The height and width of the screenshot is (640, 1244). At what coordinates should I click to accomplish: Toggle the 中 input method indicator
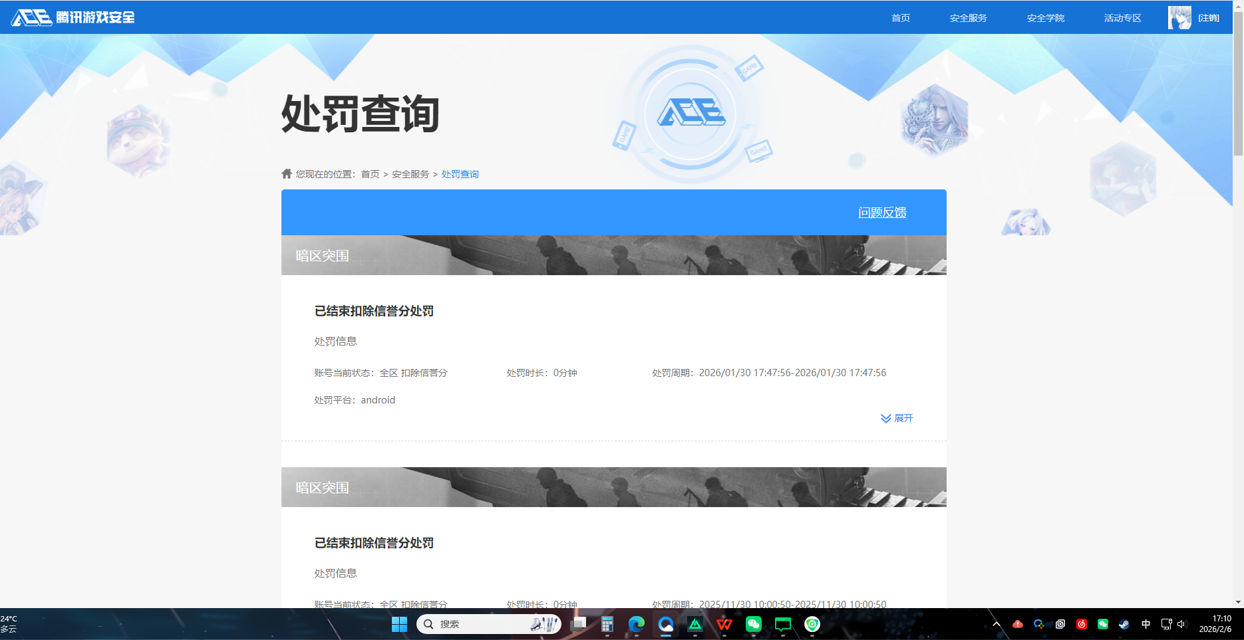pyautogui.click(x=1146, y=624)
